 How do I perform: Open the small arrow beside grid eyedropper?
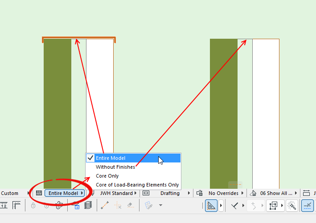click(160, 206)
